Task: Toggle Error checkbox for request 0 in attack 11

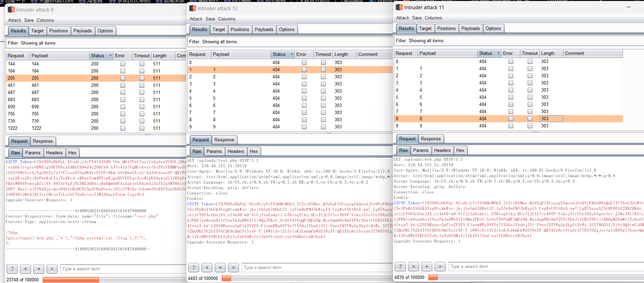Action: coord(511,61)
